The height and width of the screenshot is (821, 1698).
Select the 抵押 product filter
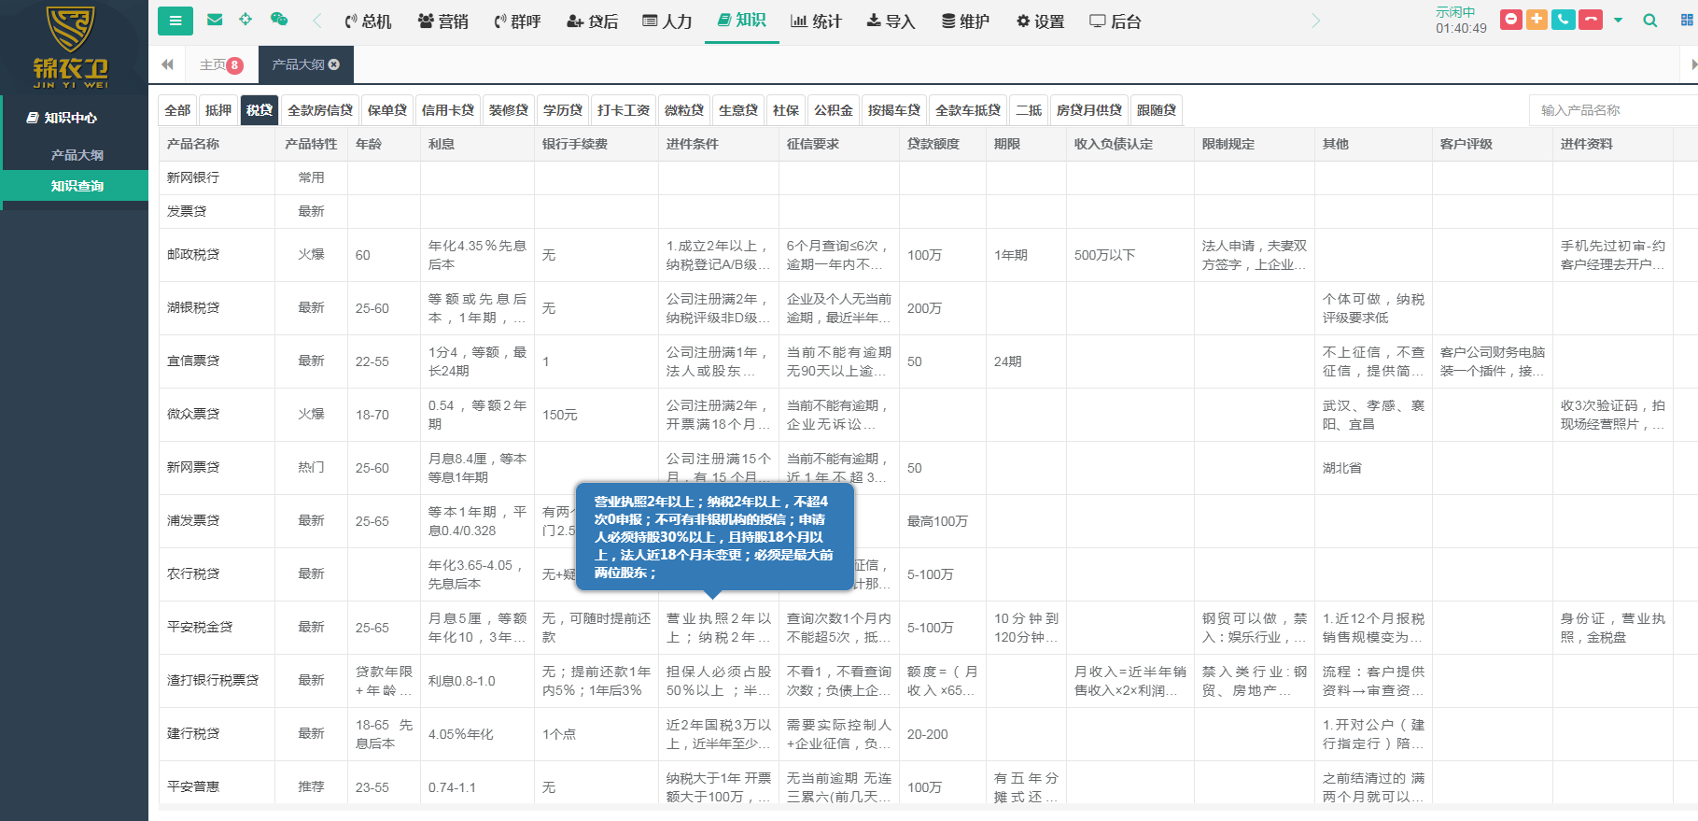[218, 110]
